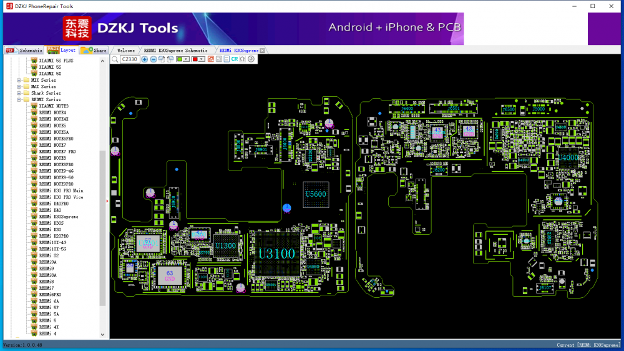The height and width of the screenshot is (351, 624).
Task: Click the red-orange layers icon
Action: 211,59
